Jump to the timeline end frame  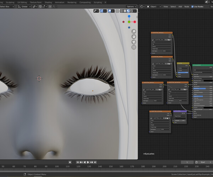(x=95, y=162)
